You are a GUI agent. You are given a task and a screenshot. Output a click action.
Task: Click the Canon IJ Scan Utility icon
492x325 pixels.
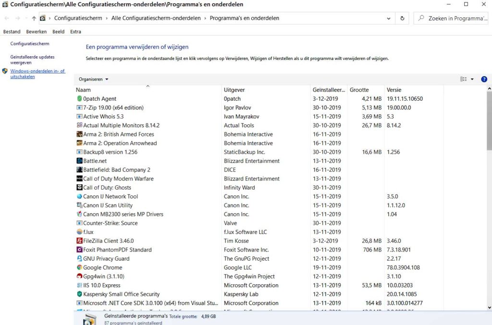[79, 205]
